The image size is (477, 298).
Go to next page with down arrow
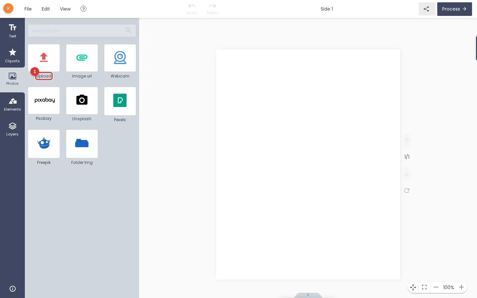click(407, 174)
